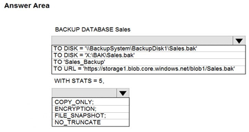Screen dimensions: 249x132
Task: Select the NO_TRUNCATE option
Action: click(x=91, y=122)
